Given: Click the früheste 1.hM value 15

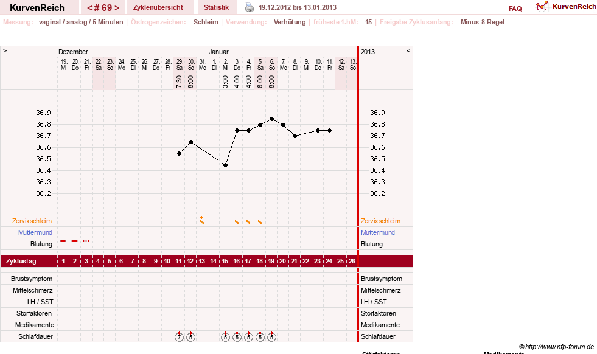Looking at the screenshot, I should pos(368,22).
